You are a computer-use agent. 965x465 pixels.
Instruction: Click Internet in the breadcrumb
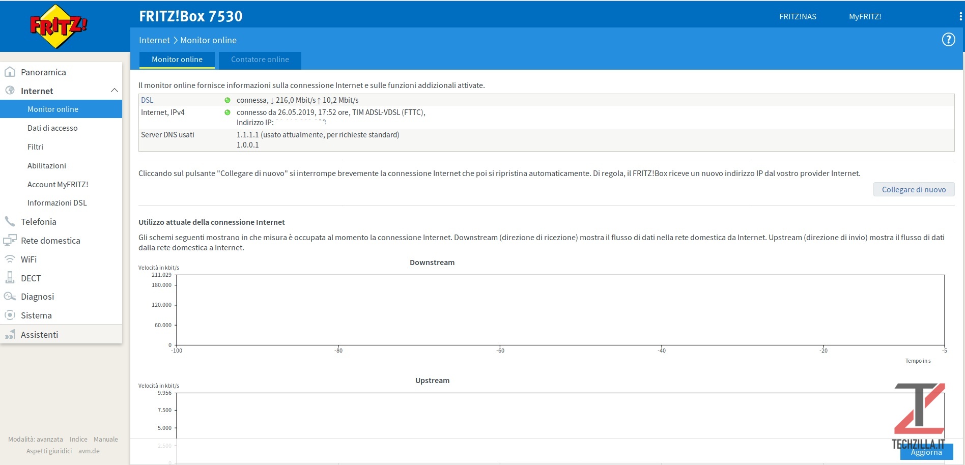pyautogui.click(x=154, y=40)
